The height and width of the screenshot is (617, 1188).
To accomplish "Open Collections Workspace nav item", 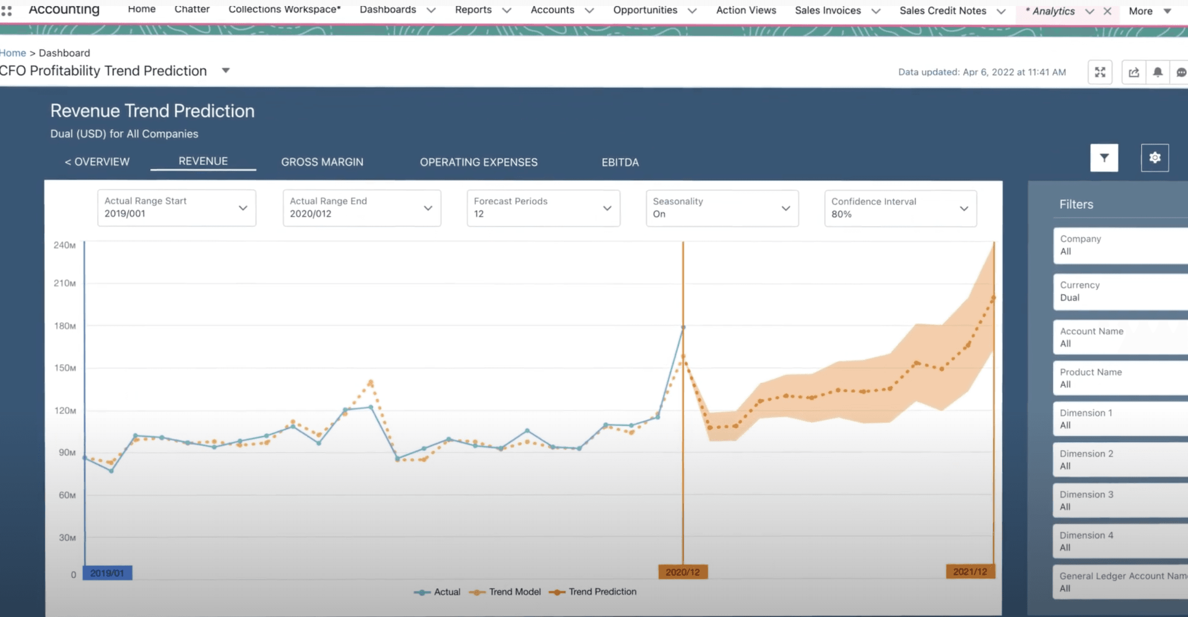I will [x=285, y=10].
